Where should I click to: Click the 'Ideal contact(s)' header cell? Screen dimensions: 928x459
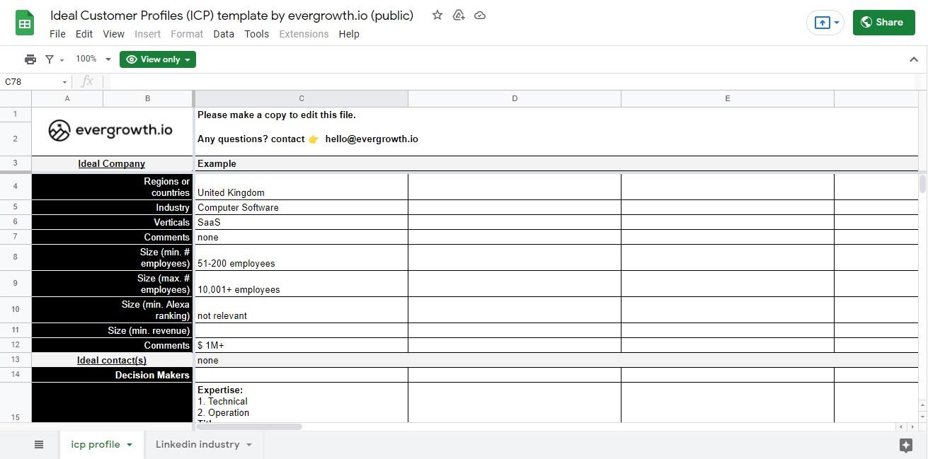(x=112, y=360)
